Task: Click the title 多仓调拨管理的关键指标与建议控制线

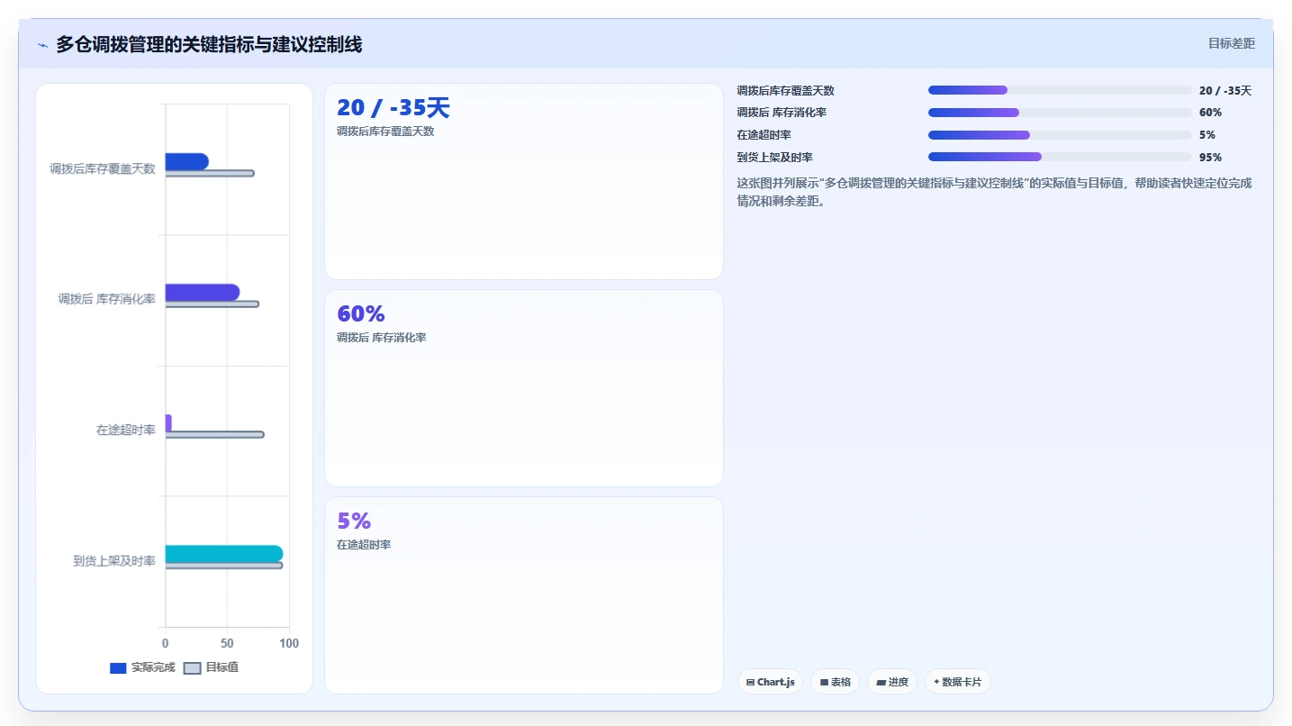Action: pos(209,44)
